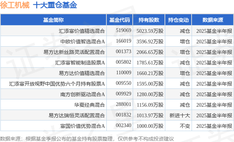Select fund 汇添富智能制造股票A

tap(80, 63)
